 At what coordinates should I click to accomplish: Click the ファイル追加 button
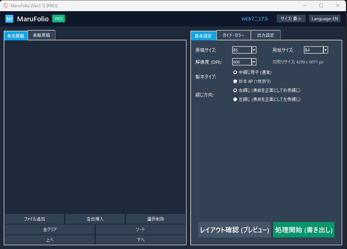click(x=35, y=219)
